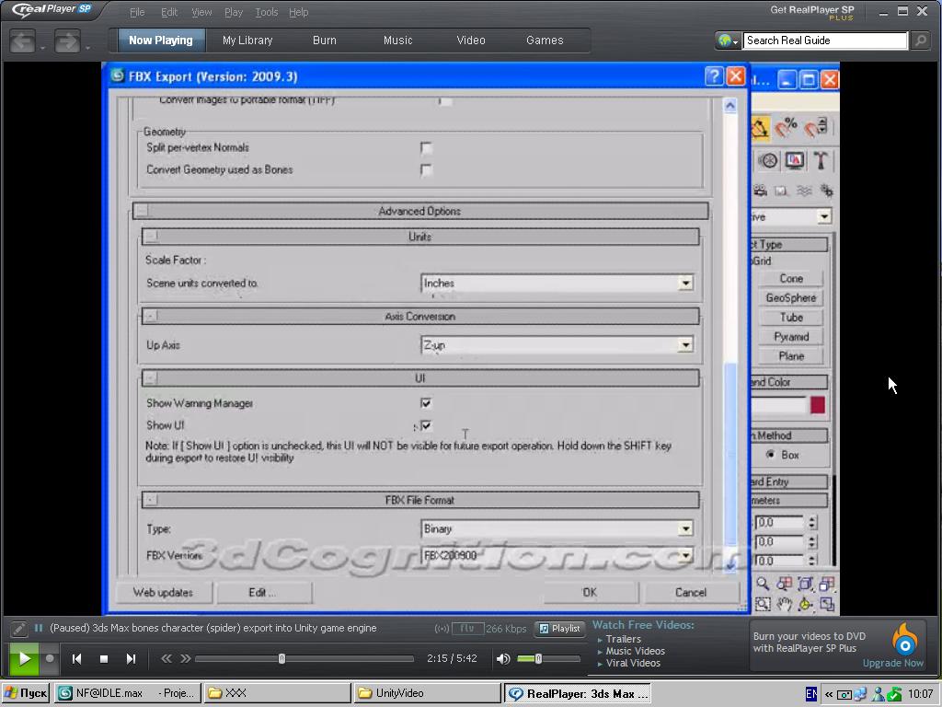Enable Convert Geometry used as Bones checkbox

coord(426,170)
